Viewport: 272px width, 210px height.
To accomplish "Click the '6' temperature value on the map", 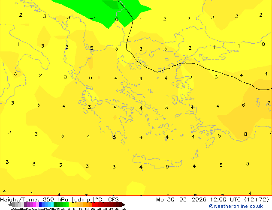I will pyautogui.click(x=243, y=105).
